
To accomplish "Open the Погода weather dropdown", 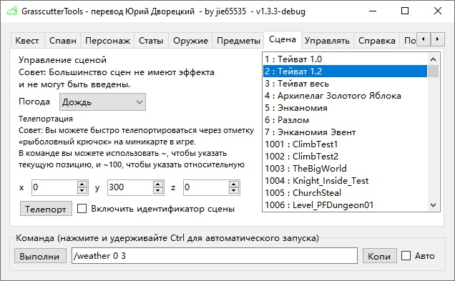I will point(102,102).
